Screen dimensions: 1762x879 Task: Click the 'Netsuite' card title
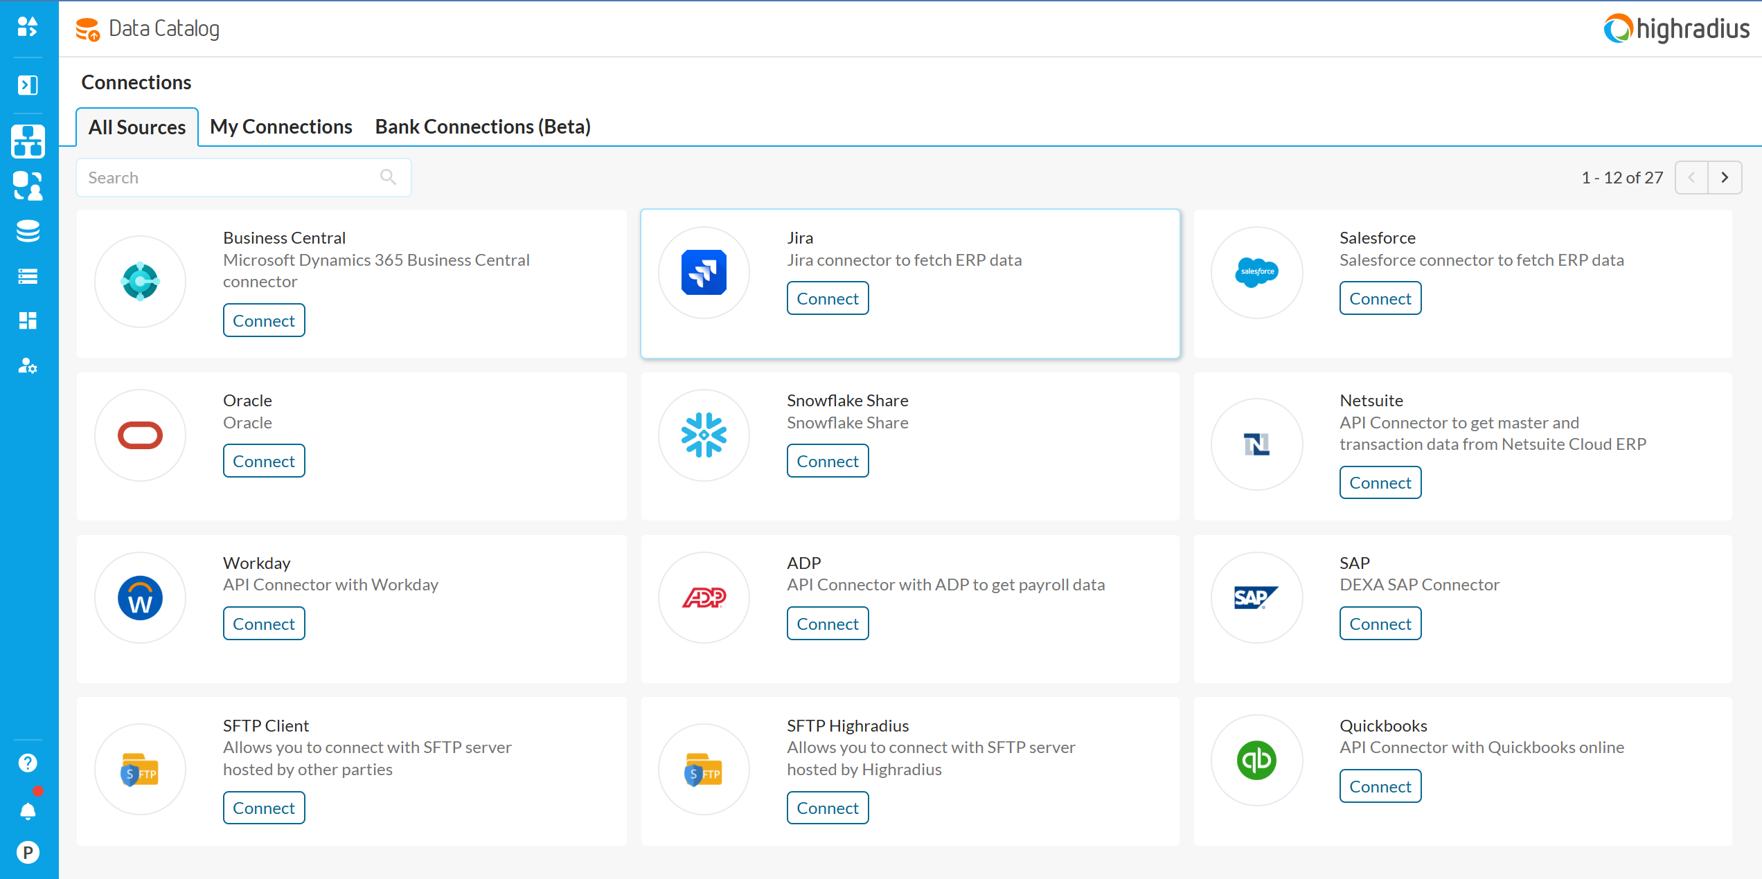pos(1371,401)
